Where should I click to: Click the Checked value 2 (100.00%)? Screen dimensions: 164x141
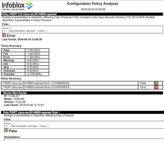[34, 74]
